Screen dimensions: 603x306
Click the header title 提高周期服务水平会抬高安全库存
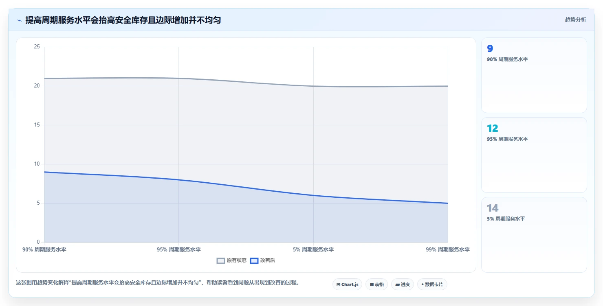[123, 20]
